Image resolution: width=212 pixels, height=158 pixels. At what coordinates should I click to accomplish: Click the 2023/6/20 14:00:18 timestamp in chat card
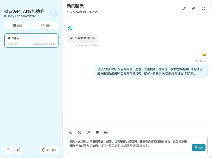(x=44, y=44)
